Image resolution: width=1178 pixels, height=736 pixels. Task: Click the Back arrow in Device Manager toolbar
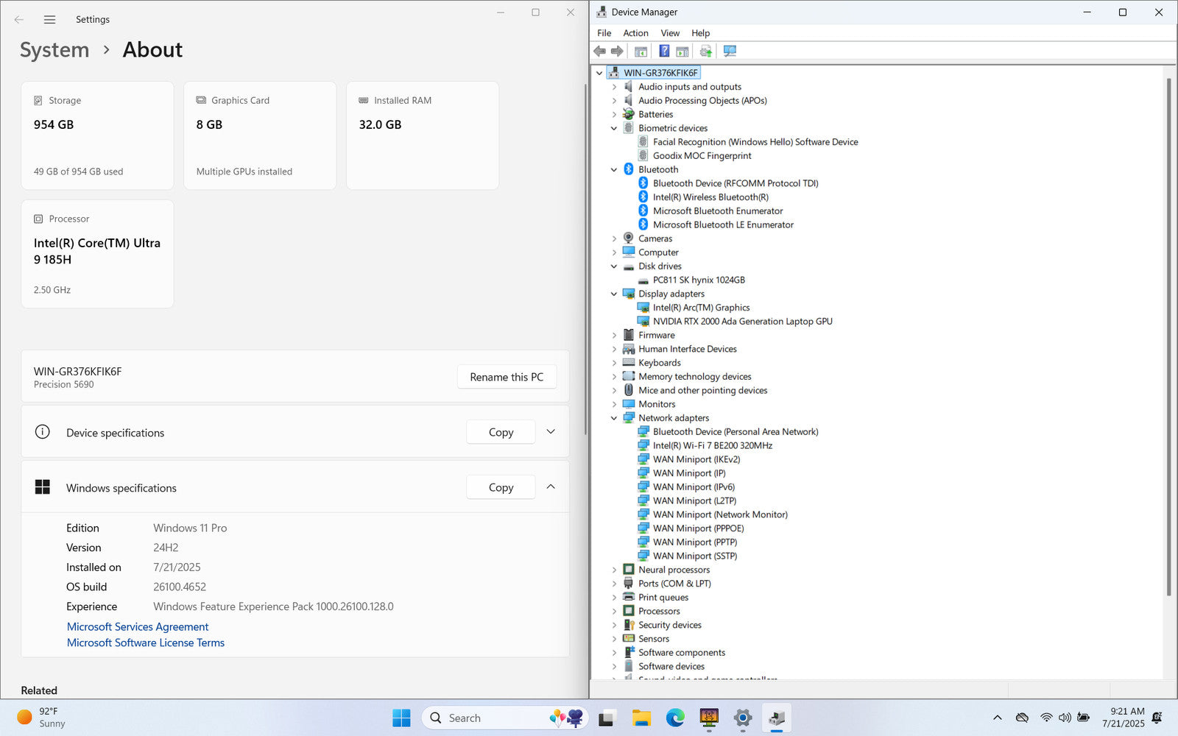click(x=599, y=51)
